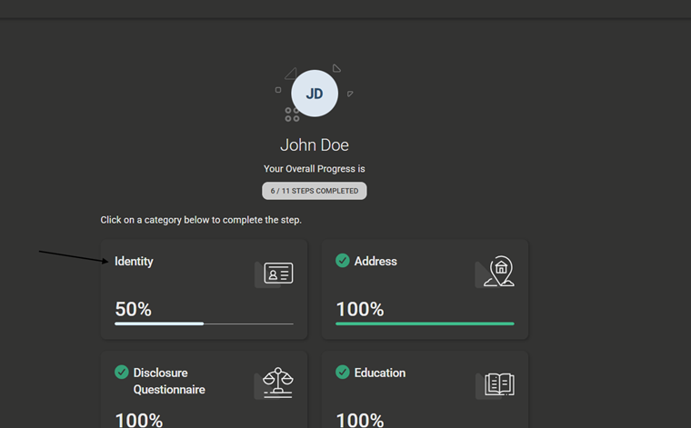Click the Disclosure Questionnaire scales icon
The width and height of the screenshot is (691, 428).
point(278,383)
